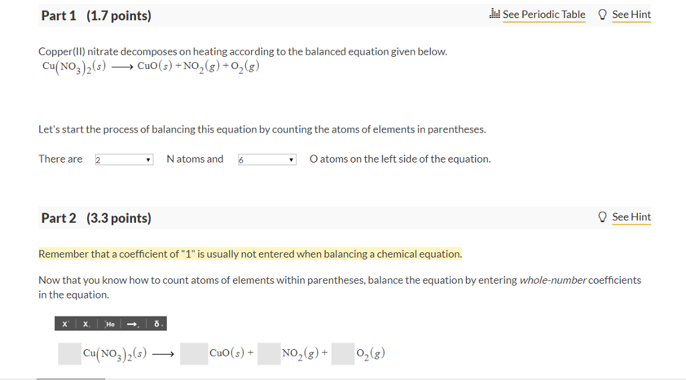Screen dimensions: 686x380
Task: Click the lightbulb hint icon in Part 1
Action: point(602,15)
